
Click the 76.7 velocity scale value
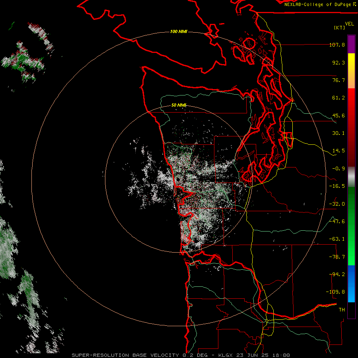(x=339, y=80)
